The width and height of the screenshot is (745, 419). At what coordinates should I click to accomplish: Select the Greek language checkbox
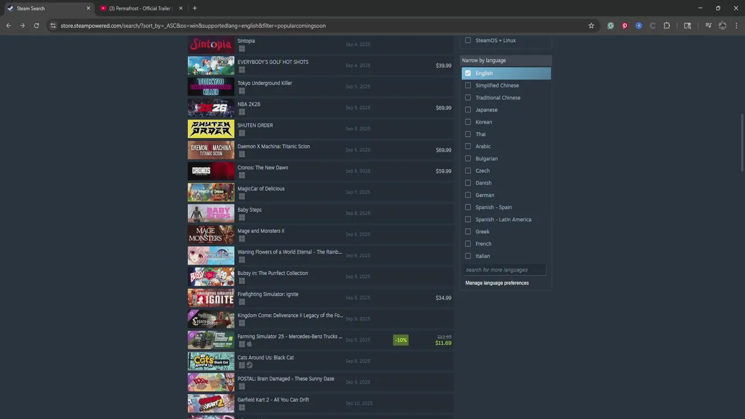468,232
